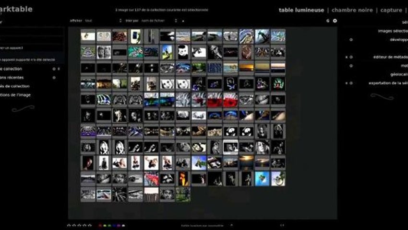Toggle the red color label

coord(100,226)
